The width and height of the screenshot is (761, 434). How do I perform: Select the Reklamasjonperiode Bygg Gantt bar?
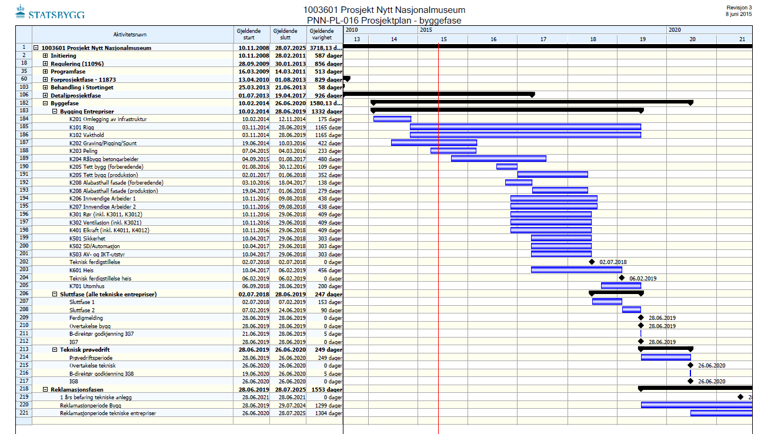coord(697,405)
